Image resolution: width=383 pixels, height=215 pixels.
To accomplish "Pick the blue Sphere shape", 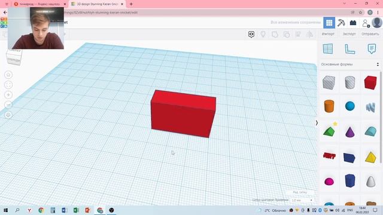I will pyautogui.click(x=349, y=106).
